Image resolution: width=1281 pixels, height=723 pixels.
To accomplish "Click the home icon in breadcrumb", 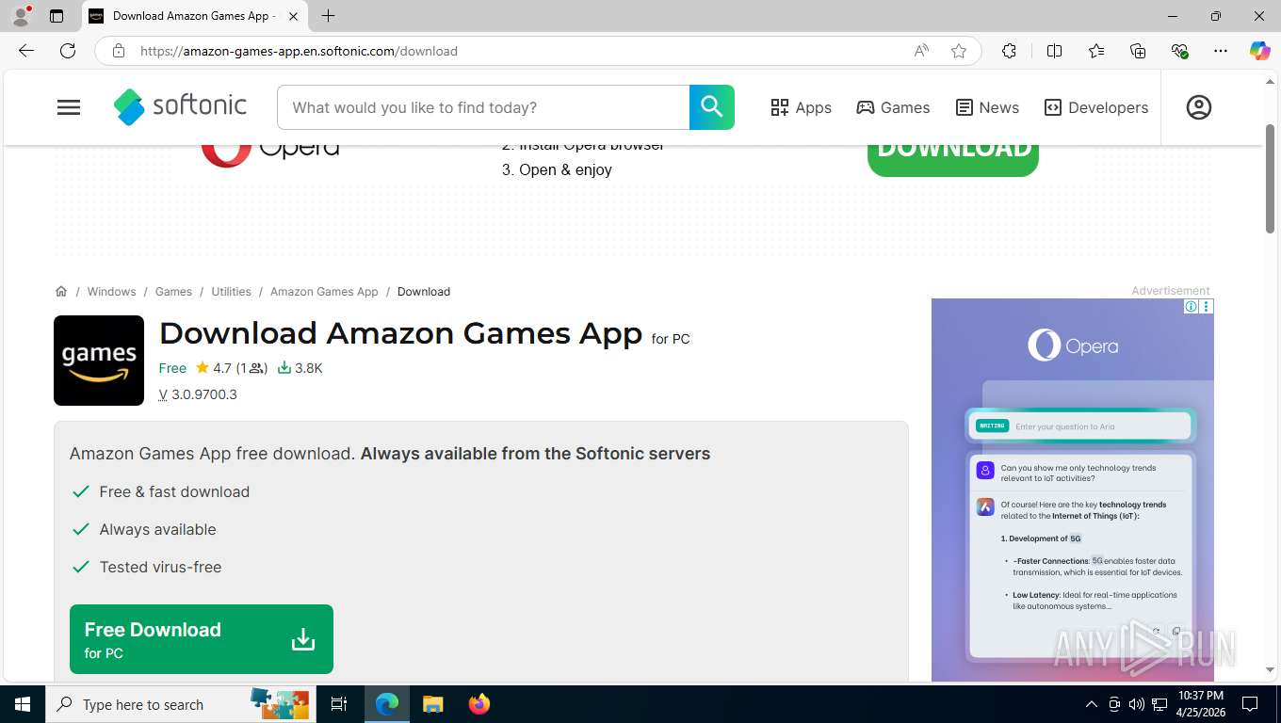I will pyautogui.click(x=61, y=292).
